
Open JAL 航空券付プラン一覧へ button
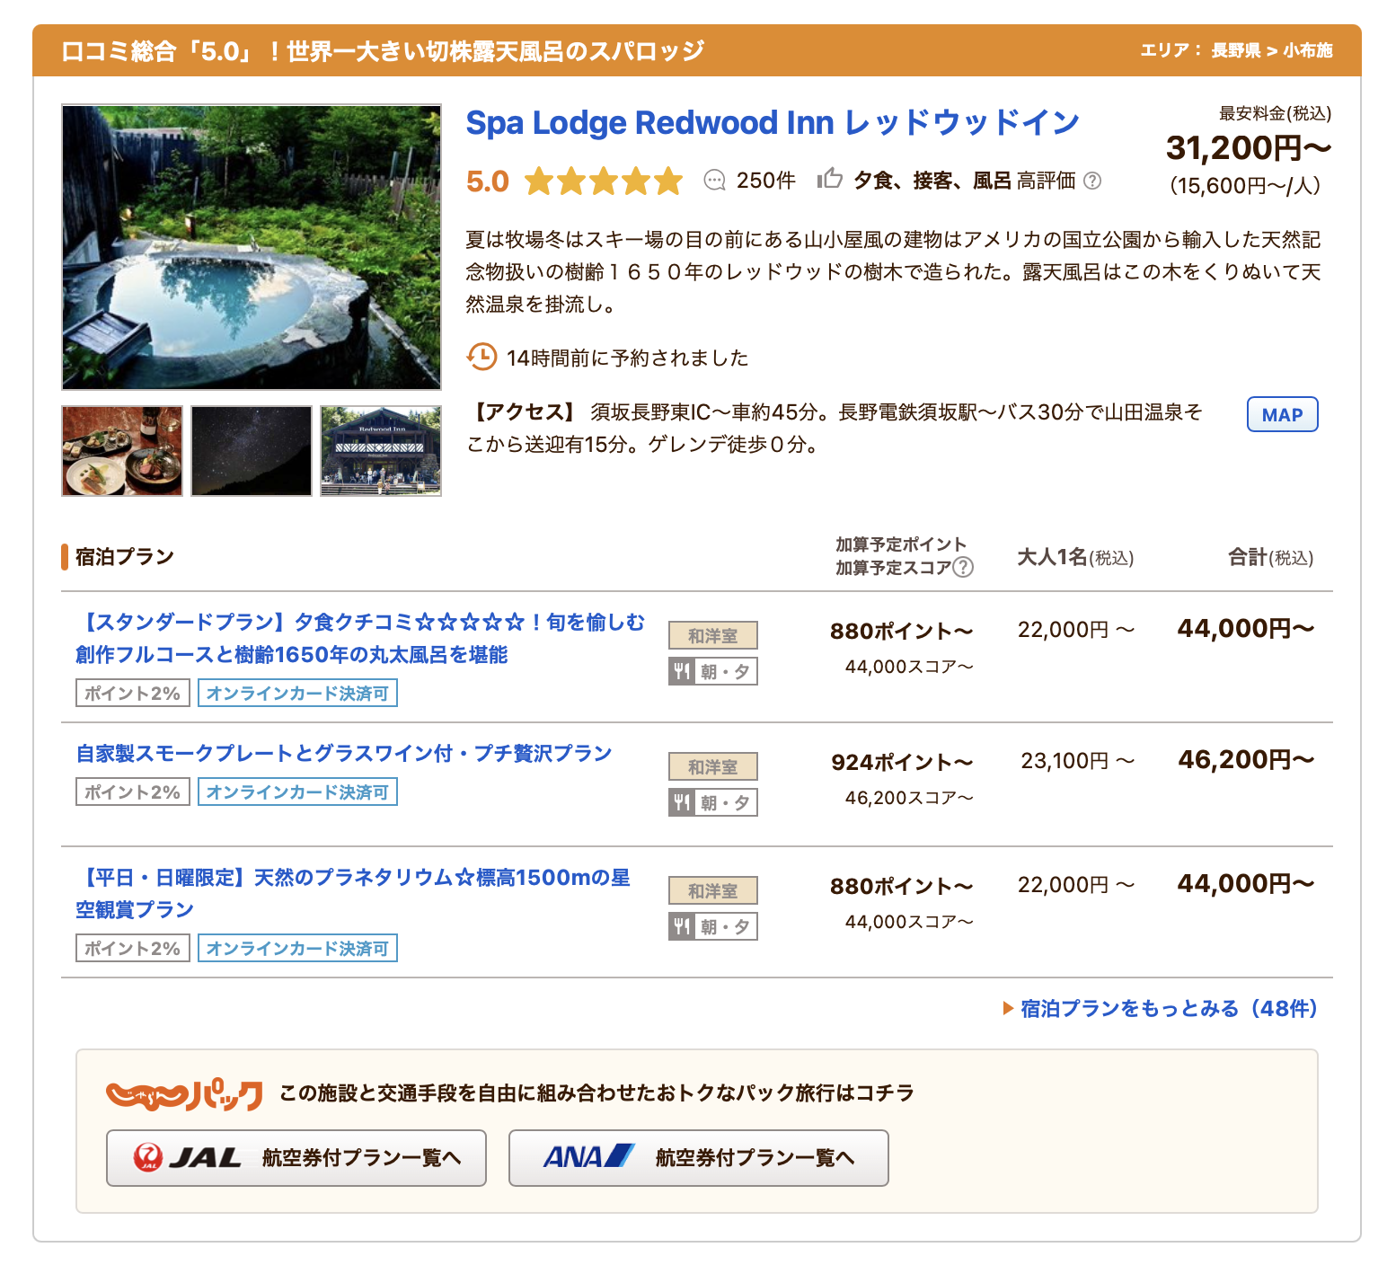(296, 1157)
